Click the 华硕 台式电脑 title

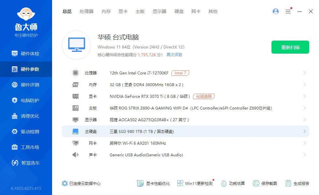[118, 37]
